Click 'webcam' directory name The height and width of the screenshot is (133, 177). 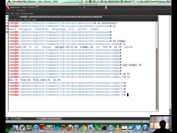point(128,47)
